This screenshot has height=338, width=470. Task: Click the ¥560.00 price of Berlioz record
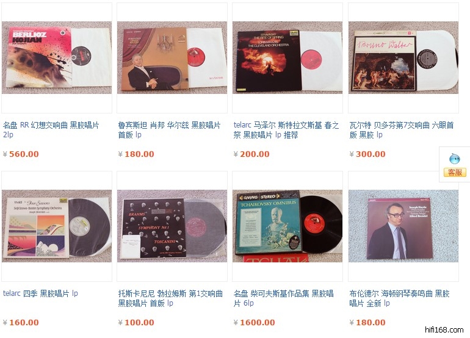point(21,154)
